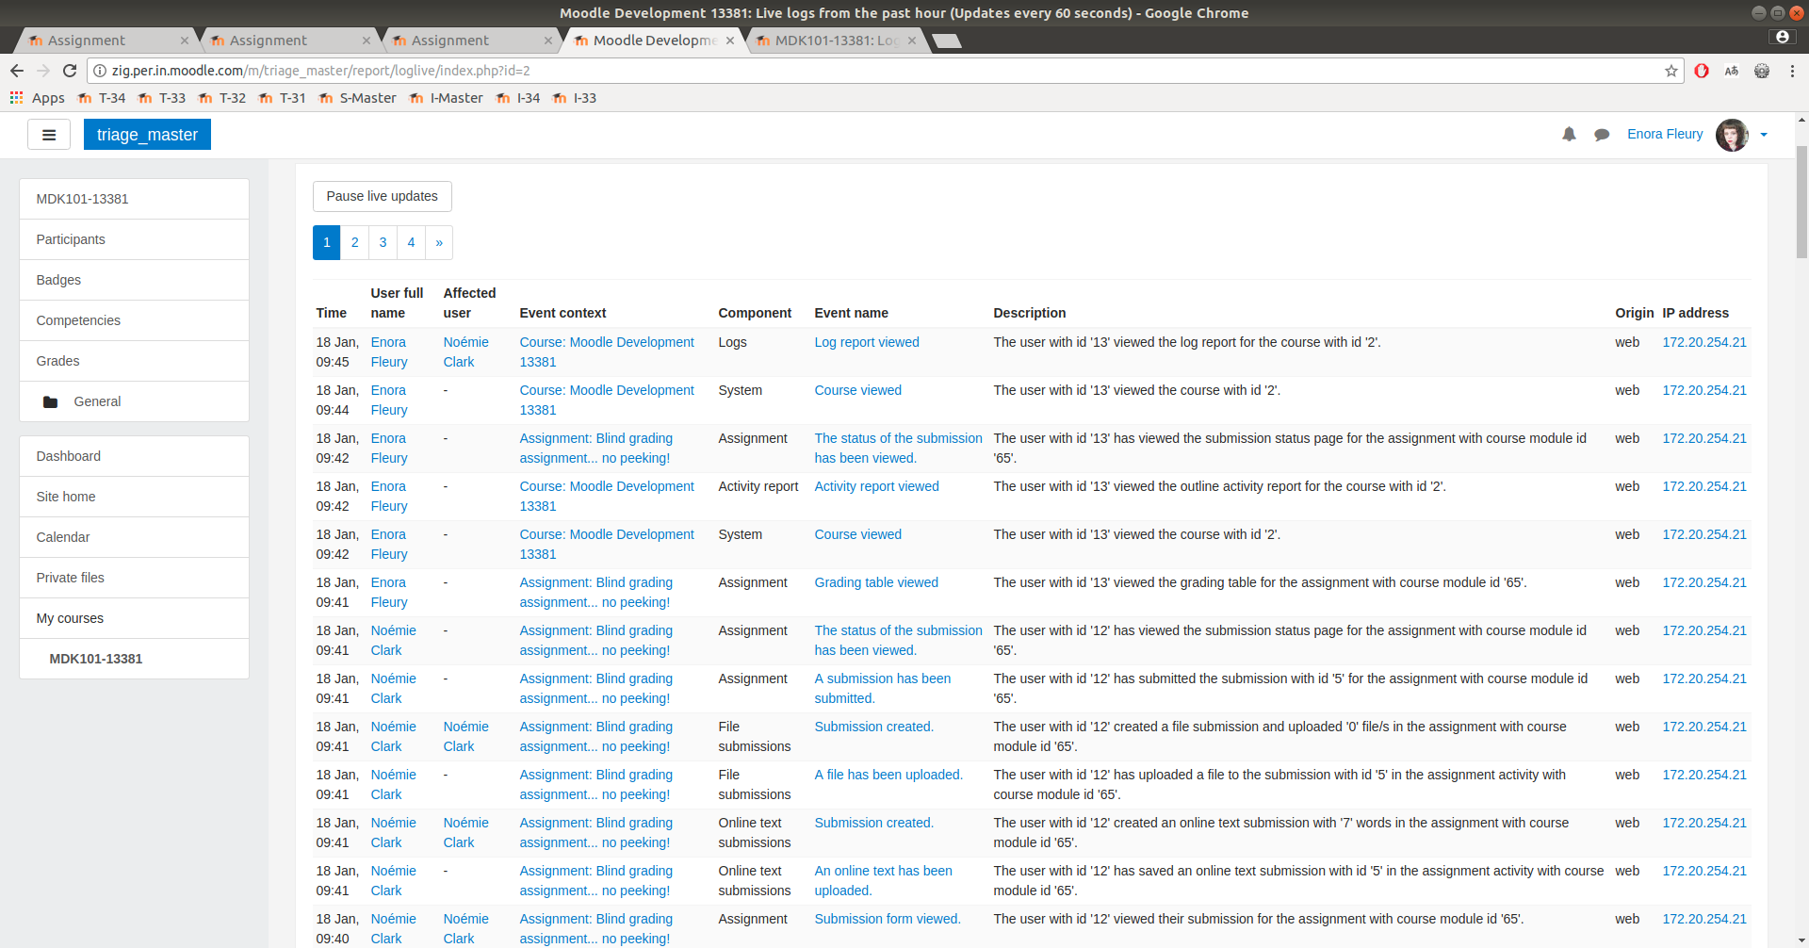
Task: Open the Log report viewed event link
Action: [x=867, y=342]
